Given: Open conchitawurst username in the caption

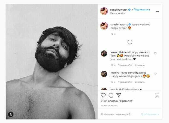Looking at the screenshot, I should [x=119, y=25].
